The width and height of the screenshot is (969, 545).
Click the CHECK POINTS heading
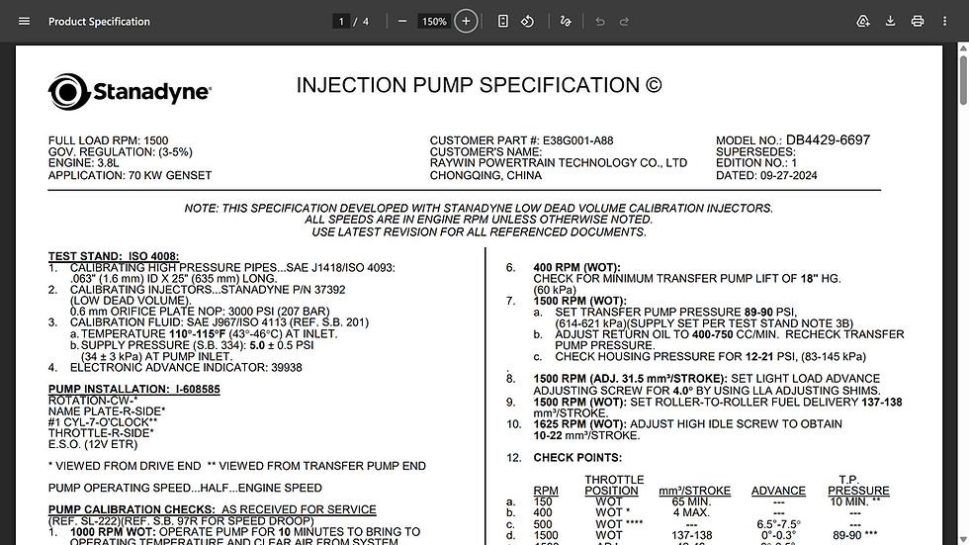[x=577, y=458]
